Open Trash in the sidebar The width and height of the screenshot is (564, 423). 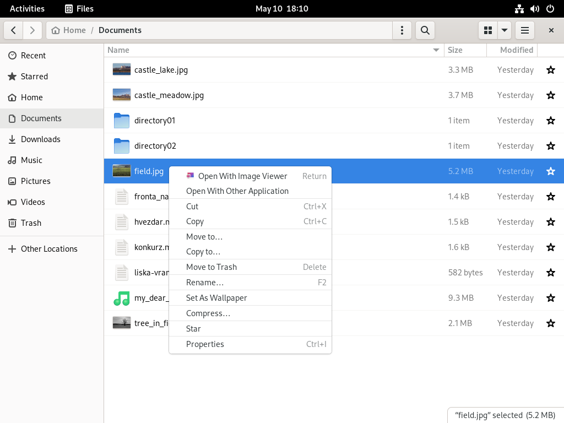click(x=52, y=223)
